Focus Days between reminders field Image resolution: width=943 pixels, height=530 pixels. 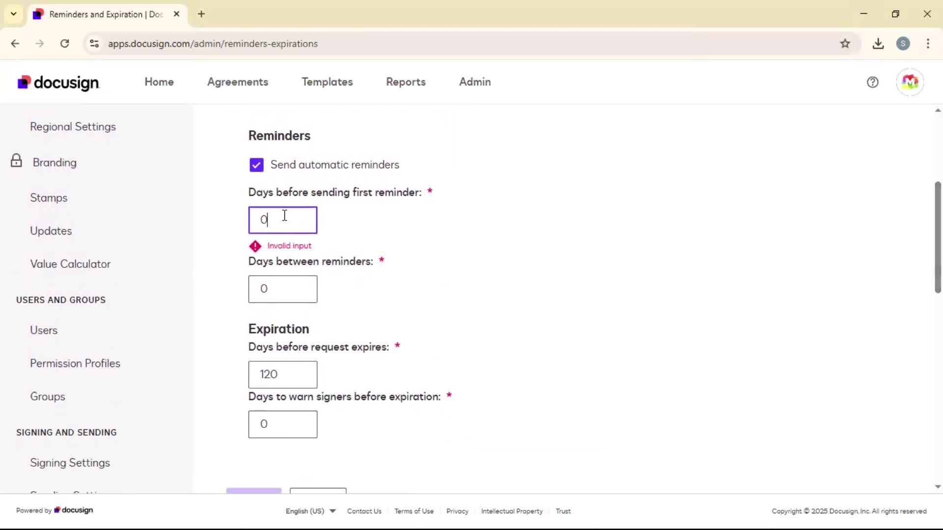tap(283, 289)
